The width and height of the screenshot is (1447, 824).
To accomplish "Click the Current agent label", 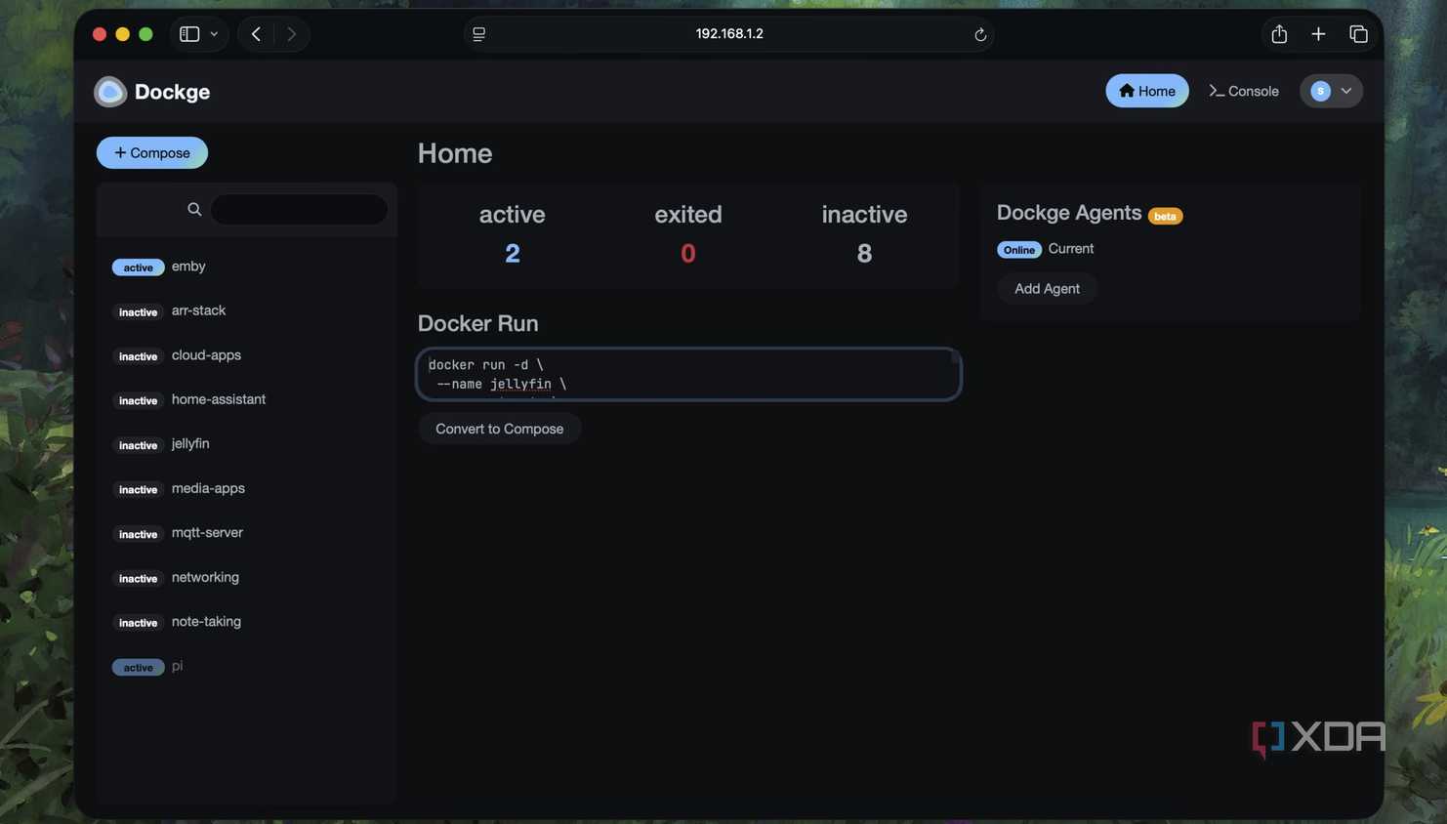I will pos(1070,249).
